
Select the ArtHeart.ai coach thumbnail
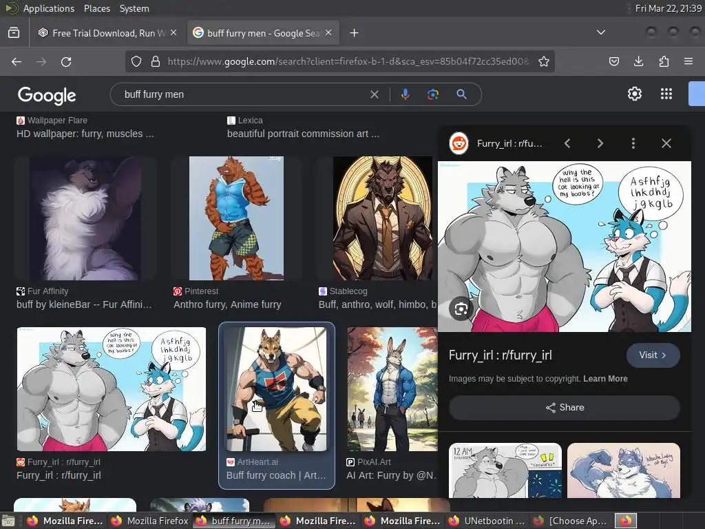tap(277, 389)
